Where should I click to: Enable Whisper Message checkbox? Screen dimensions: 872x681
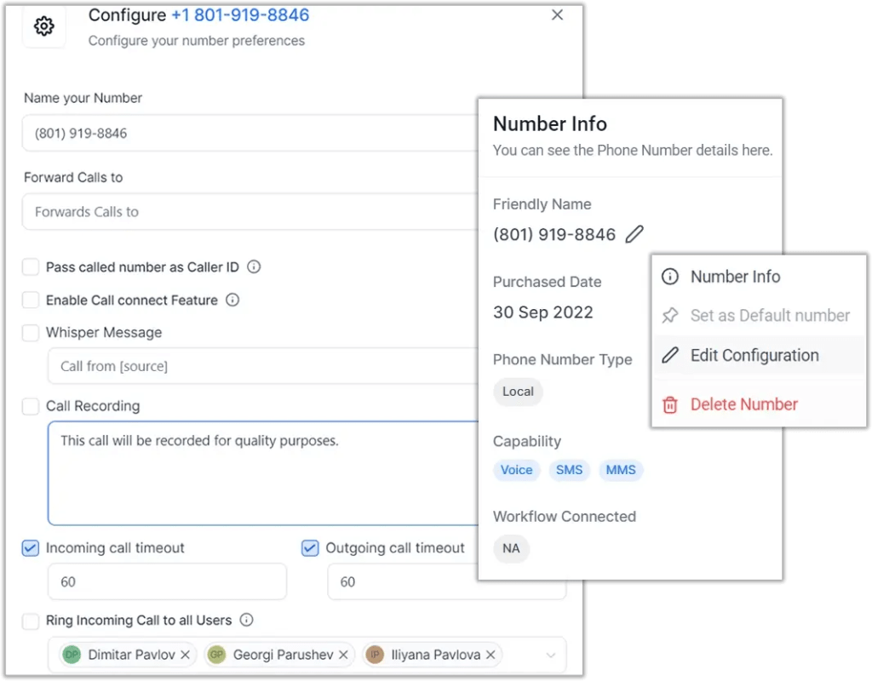[x=31, y=333]
